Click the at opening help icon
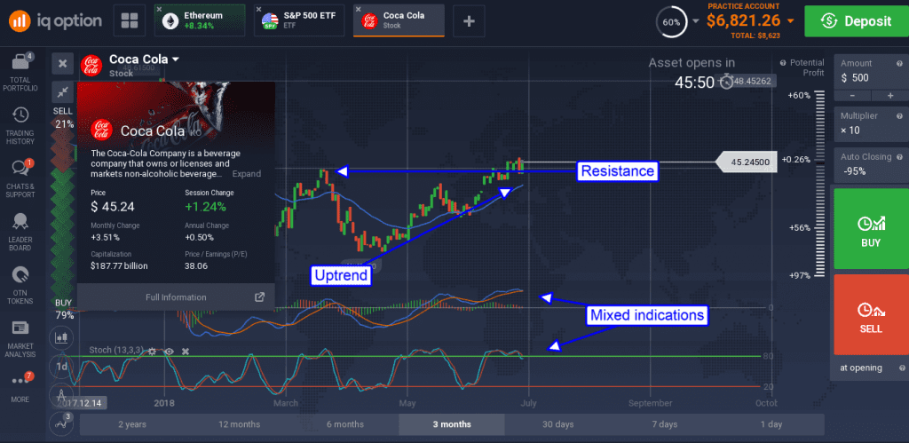 902,368
